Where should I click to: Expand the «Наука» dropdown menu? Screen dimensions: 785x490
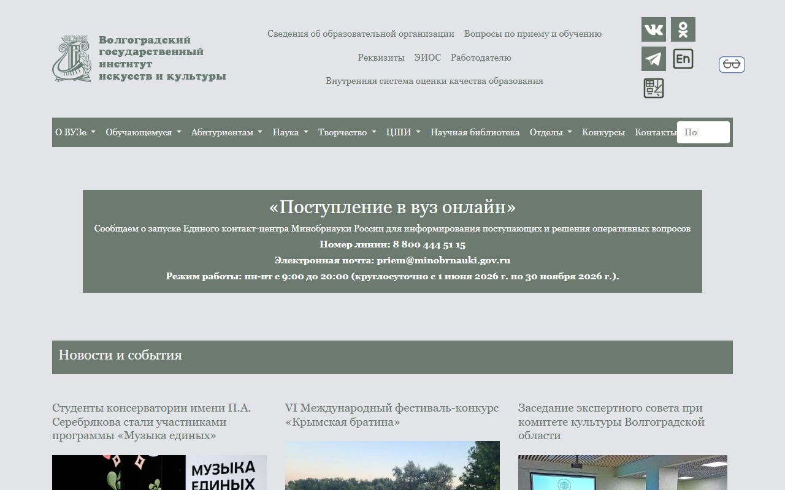291,132
